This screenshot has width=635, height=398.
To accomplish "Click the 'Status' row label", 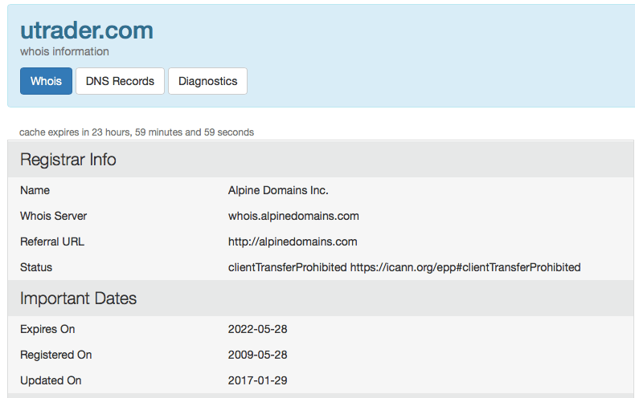I will (36, 267).
